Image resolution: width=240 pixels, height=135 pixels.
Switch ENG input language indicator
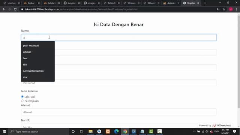pyautogui.click(x=216, y=132)
